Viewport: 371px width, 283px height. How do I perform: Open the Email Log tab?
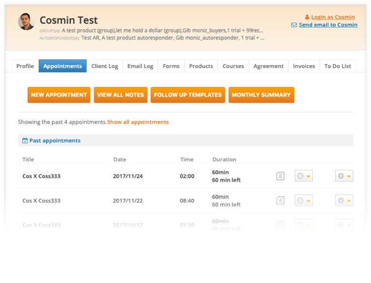tap(140, 66)
